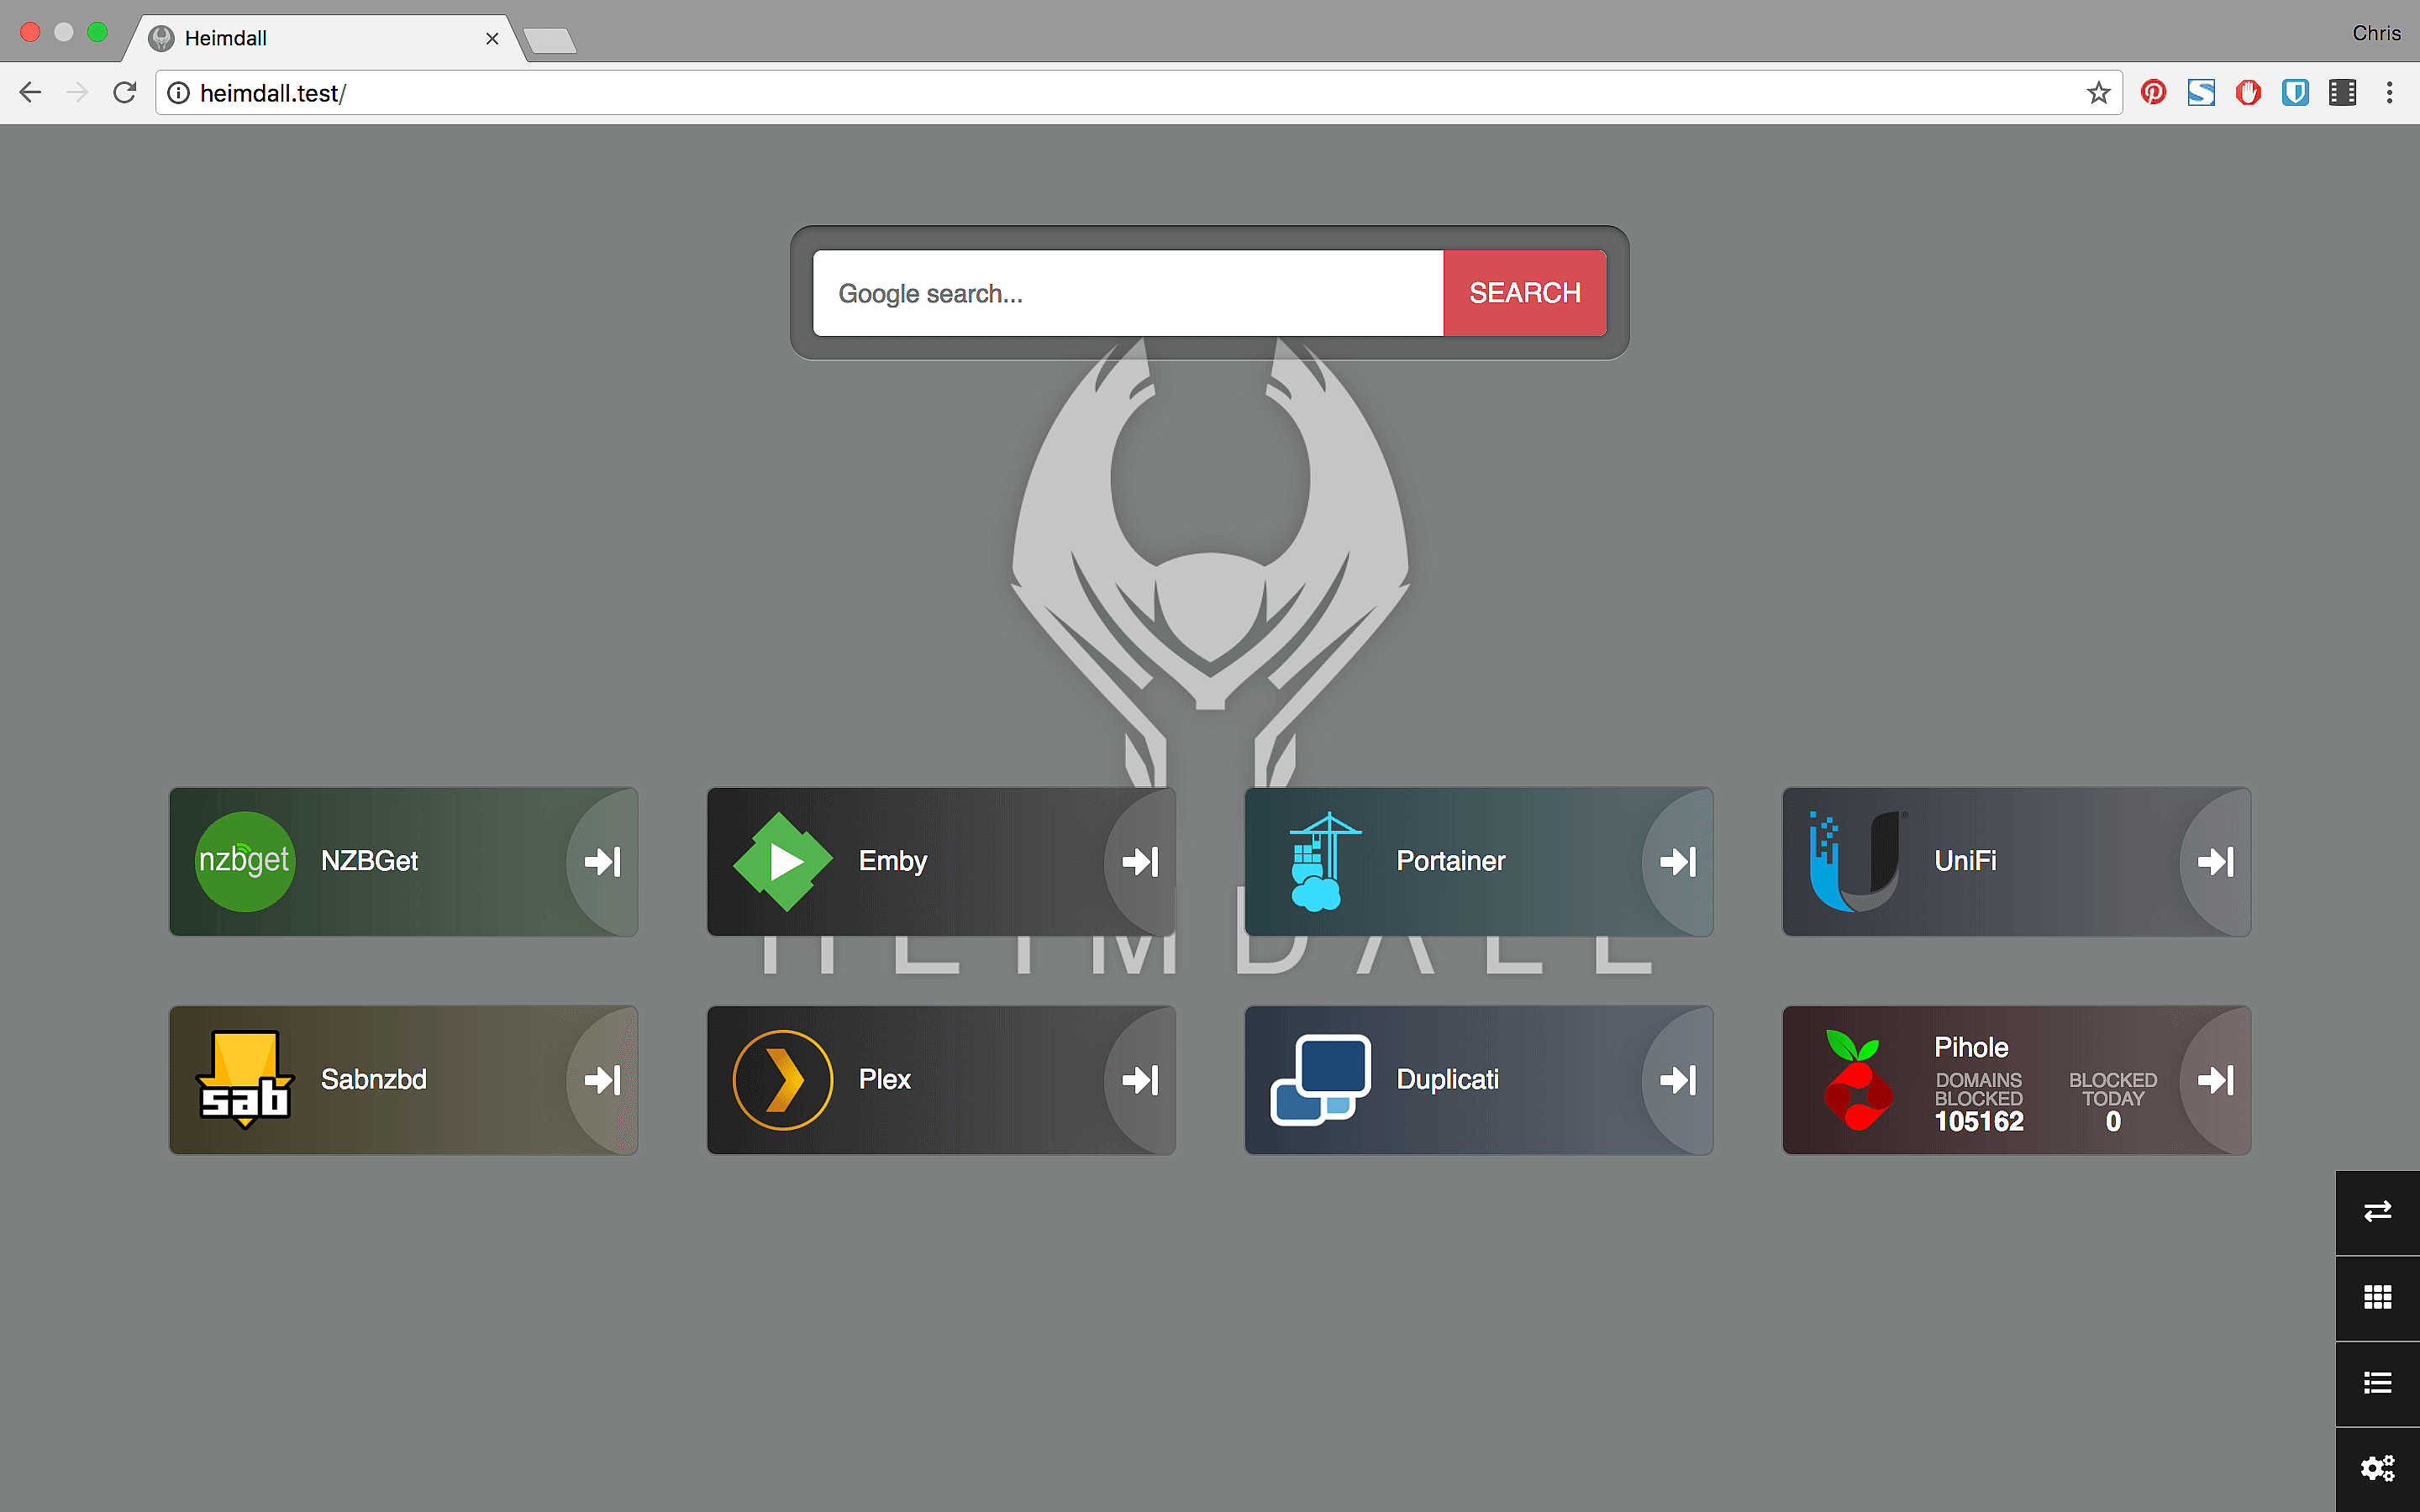
Task: Open the application grid icon in sidebar
Action: 2378,1296
